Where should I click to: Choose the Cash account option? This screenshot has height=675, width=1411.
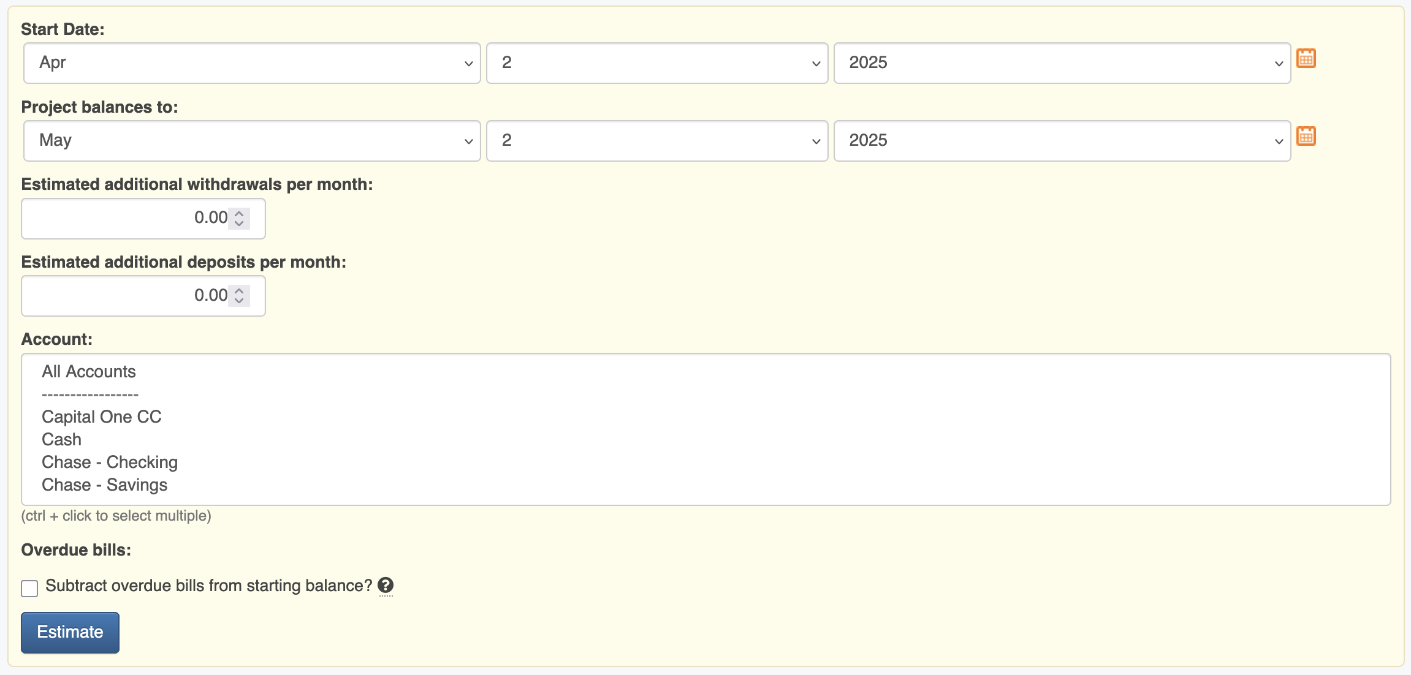tap(62, 440)
